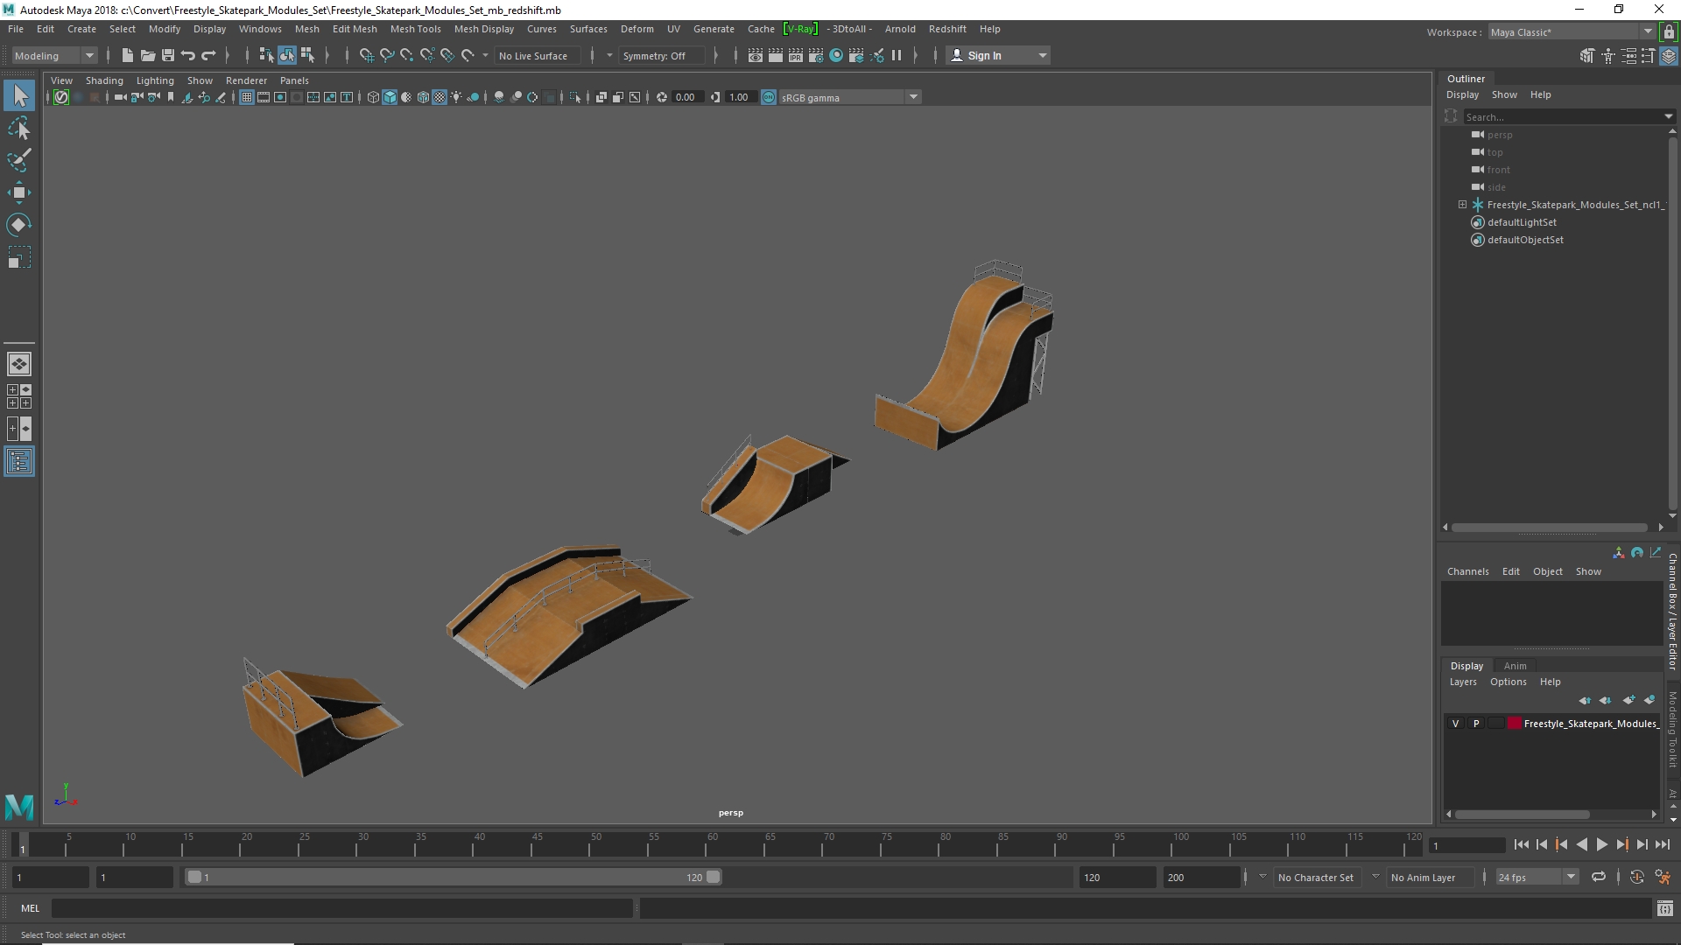Choose the Paint selection tool

point(19,161)
